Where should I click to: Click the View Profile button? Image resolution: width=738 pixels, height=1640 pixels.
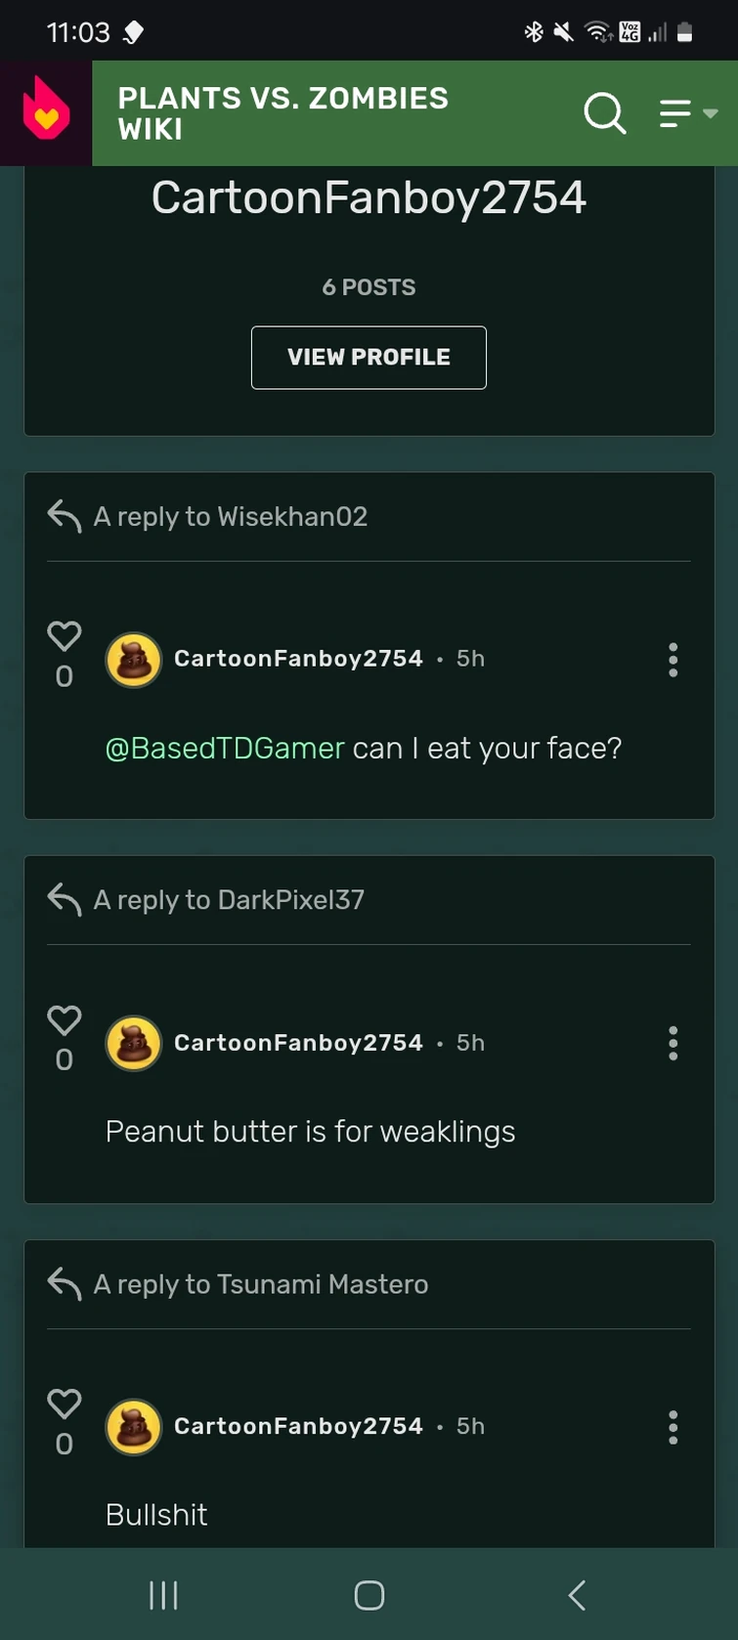tap(369, 357)
